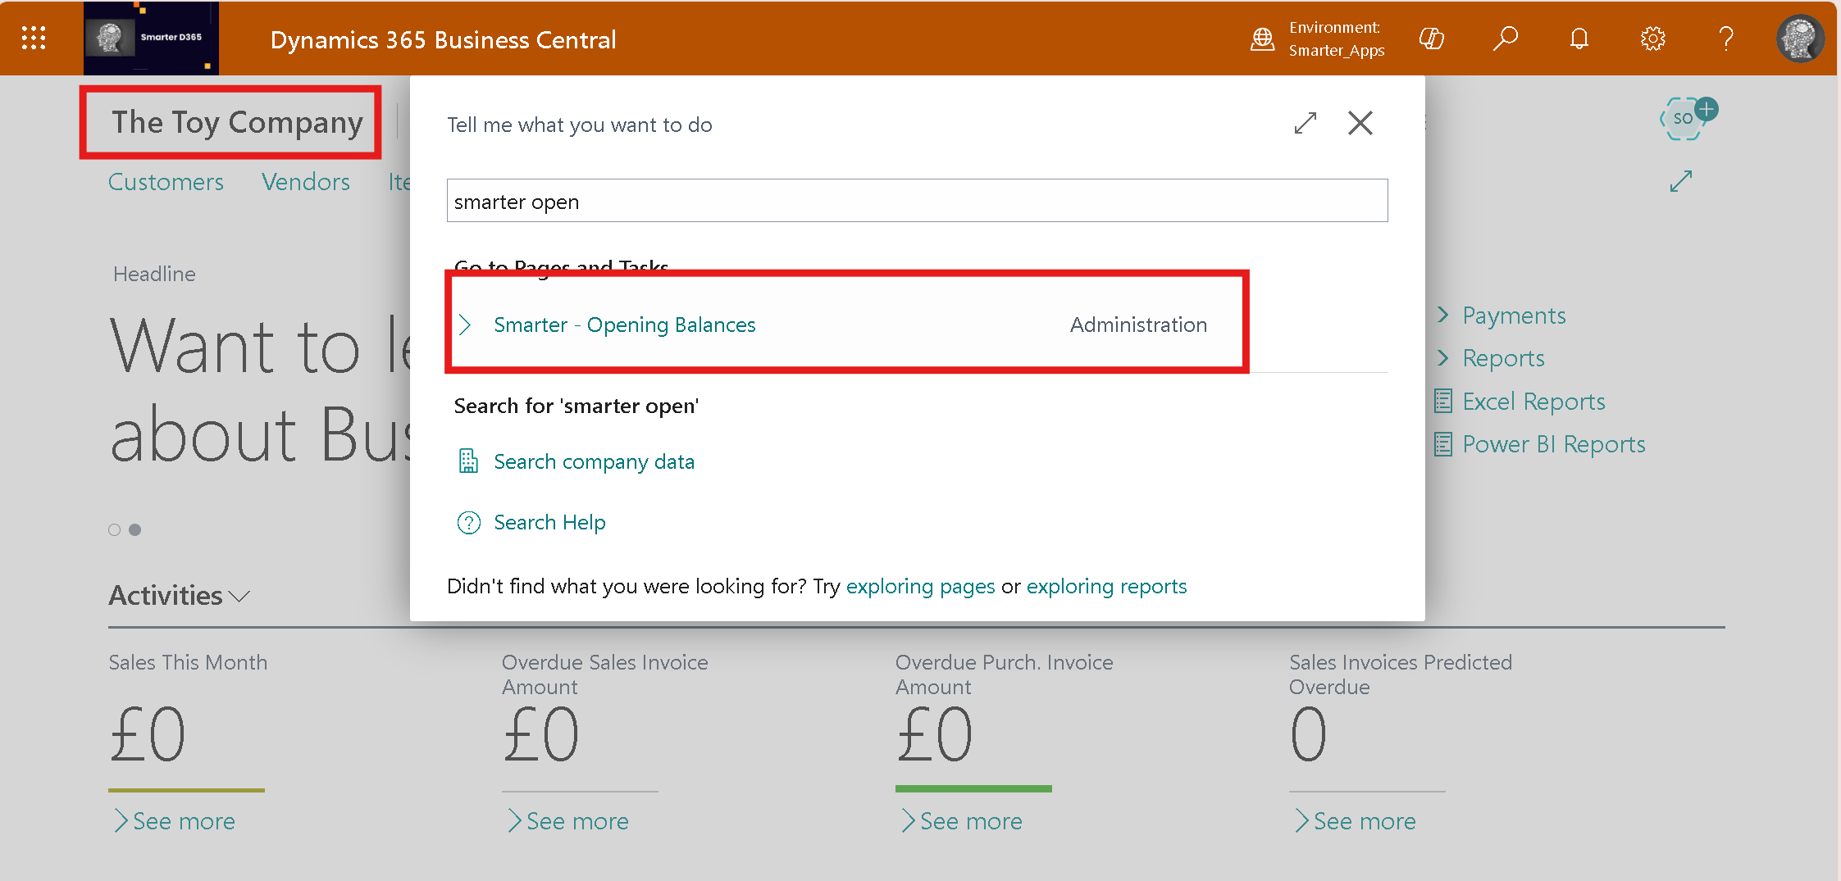This screenshot has height=881, width=1841.
Task: Open the app launcher waffle icon
Action: [x=34, y=38]
